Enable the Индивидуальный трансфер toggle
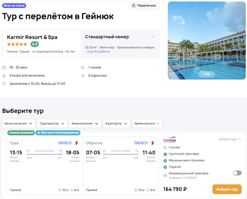247x199 pixels. click(x=237, y=173)
